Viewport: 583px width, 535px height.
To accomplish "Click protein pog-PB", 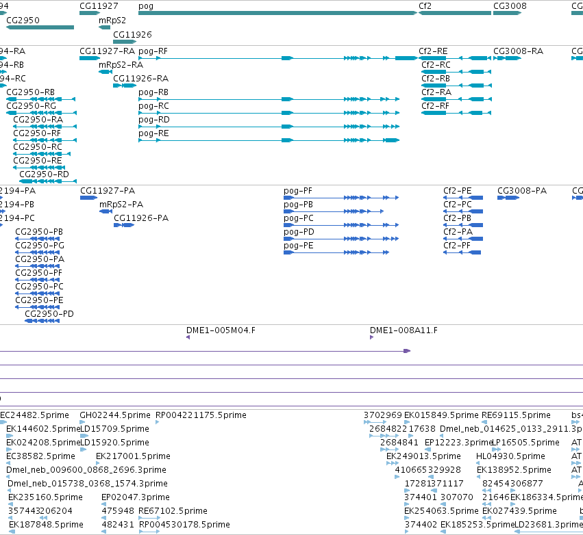I will tap(334, 211).
